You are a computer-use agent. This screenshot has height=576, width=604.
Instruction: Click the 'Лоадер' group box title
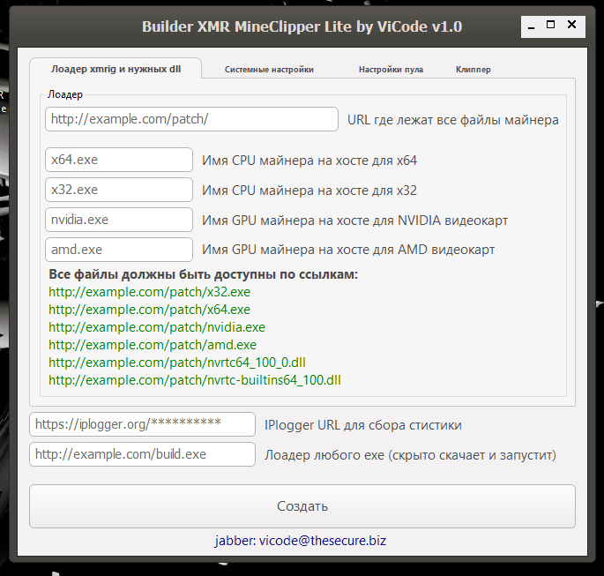(x=65, y=94)
